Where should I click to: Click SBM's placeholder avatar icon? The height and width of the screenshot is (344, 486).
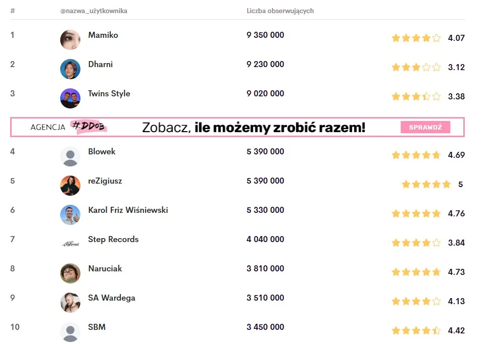pyautogui.click(x=70, y=332)
